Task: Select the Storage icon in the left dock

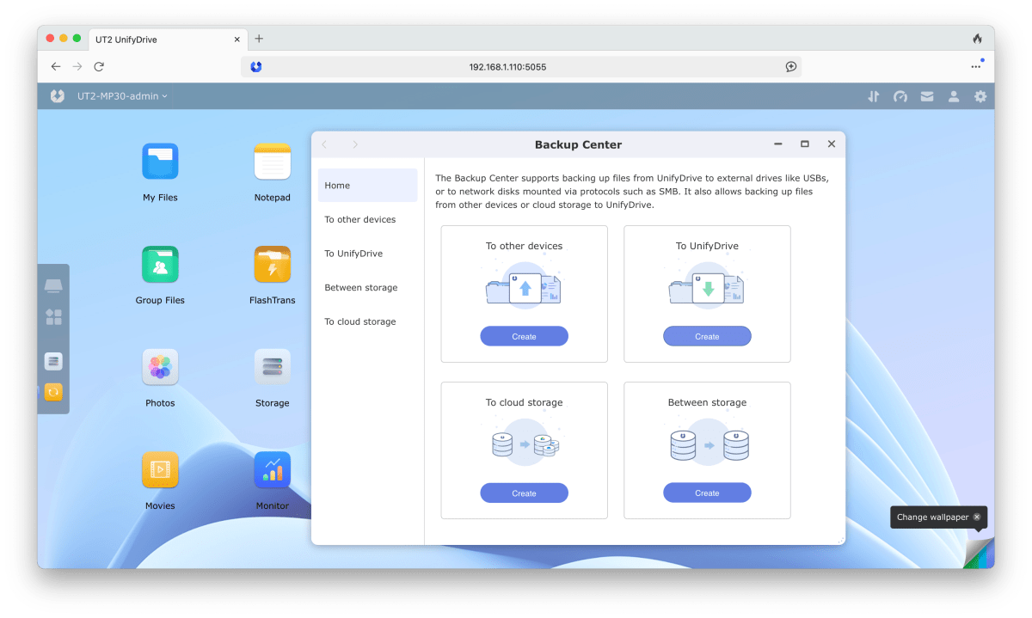Action: [x=53, y=361]
